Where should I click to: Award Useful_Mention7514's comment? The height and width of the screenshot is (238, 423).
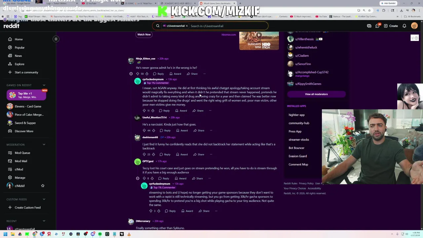tap(181, 131)
